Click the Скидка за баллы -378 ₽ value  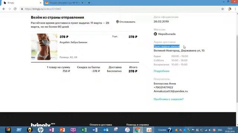[96, 71]
